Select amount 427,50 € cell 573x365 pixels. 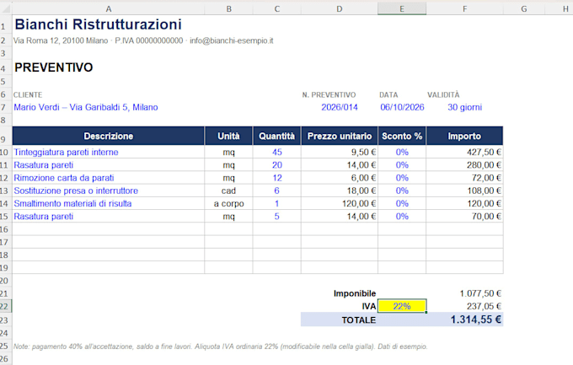(x=464, y=152)
